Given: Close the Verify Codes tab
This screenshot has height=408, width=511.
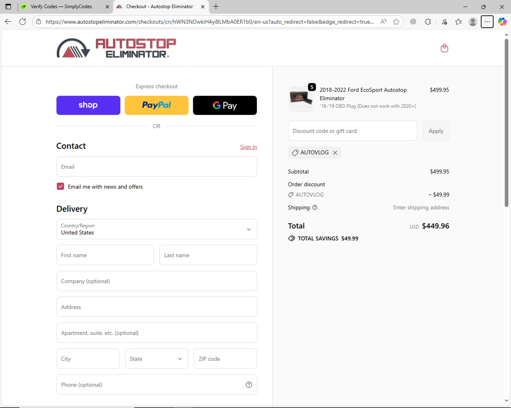Looking at the screenshot, I should pos(107,6).
